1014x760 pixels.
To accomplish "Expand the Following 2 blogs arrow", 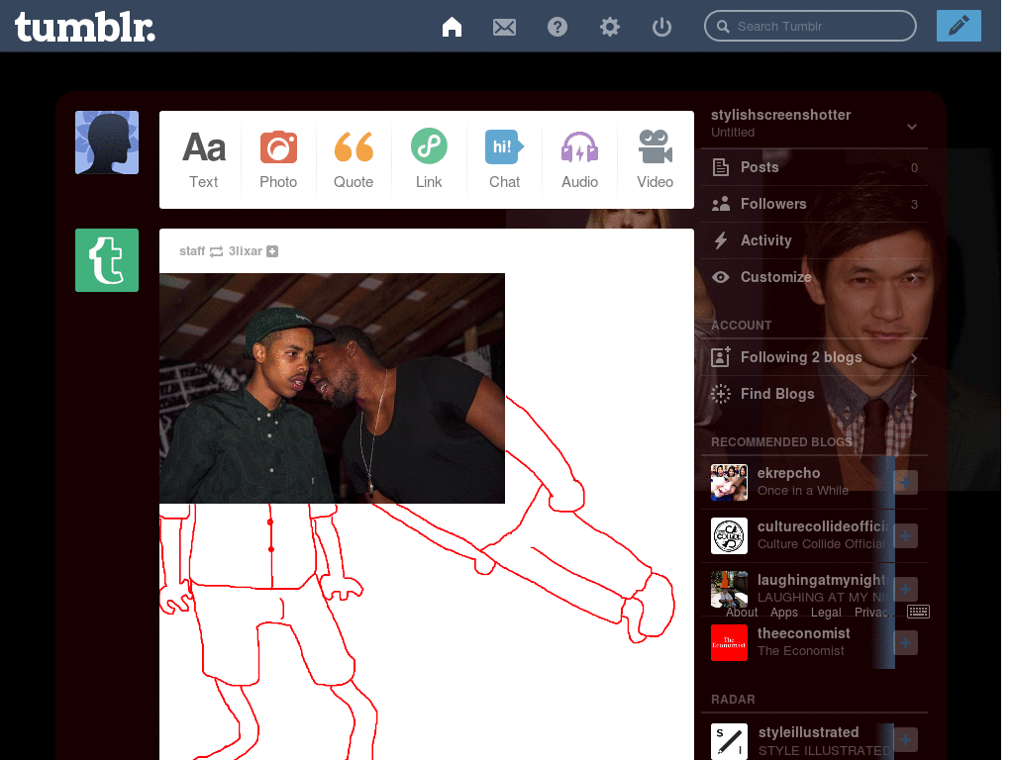I will [914, 358].
